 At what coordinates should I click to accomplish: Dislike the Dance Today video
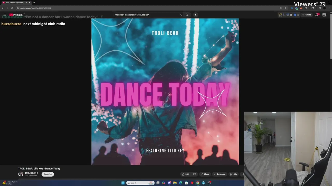click(194, 174)
